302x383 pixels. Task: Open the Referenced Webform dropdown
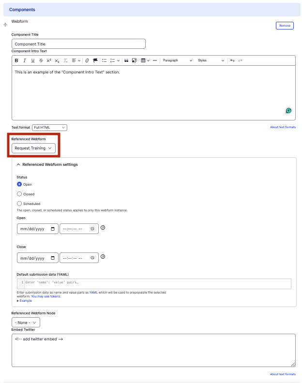click(33, 148)
